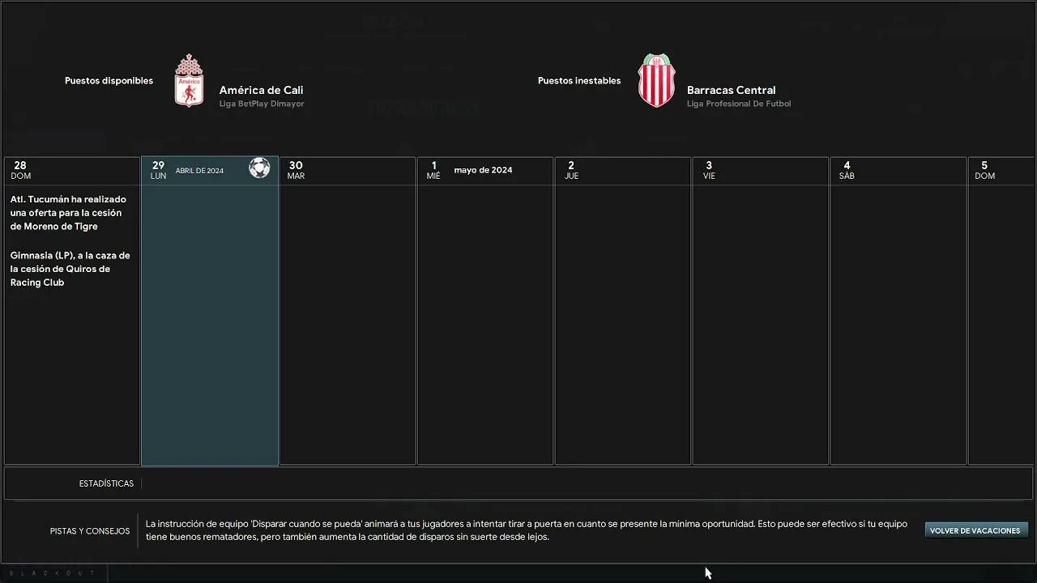Viewport: 1037px width, 583px height.
Task: Open Gimnasia (LP) Quiros loan news item
Action: (x=70, y=269)
